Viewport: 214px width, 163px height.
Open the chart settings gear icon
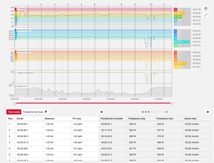(206, 9)
